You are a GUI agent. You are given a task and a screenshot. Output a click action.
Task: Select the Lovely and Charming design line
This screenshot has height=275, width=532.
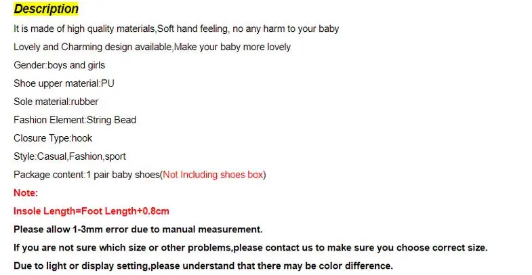pyautogui.click(x=152, y=47)
